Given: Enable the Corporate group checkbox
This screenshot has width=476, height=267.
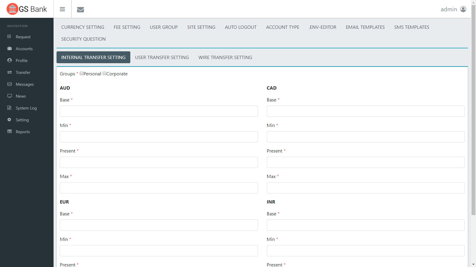Looking at the screenshot, I should (104, 73).
